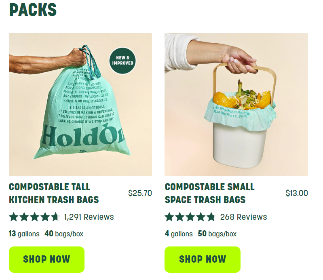The image size is (323, 280).
Task: Click Shop Now under the small space bags
Action: click(x=203, y=259)
